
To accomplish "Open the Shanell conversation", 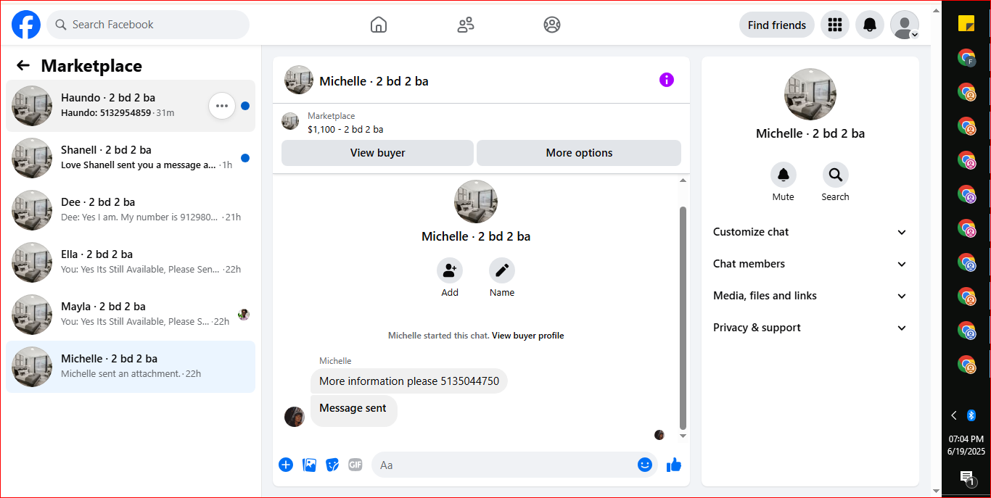I will pyautogui.click(x=131, y=158).
